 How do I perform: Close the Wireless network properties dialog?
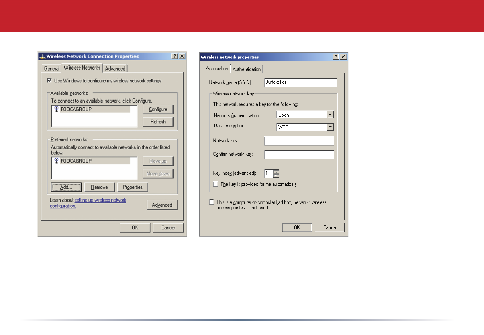tap(343, 57)
